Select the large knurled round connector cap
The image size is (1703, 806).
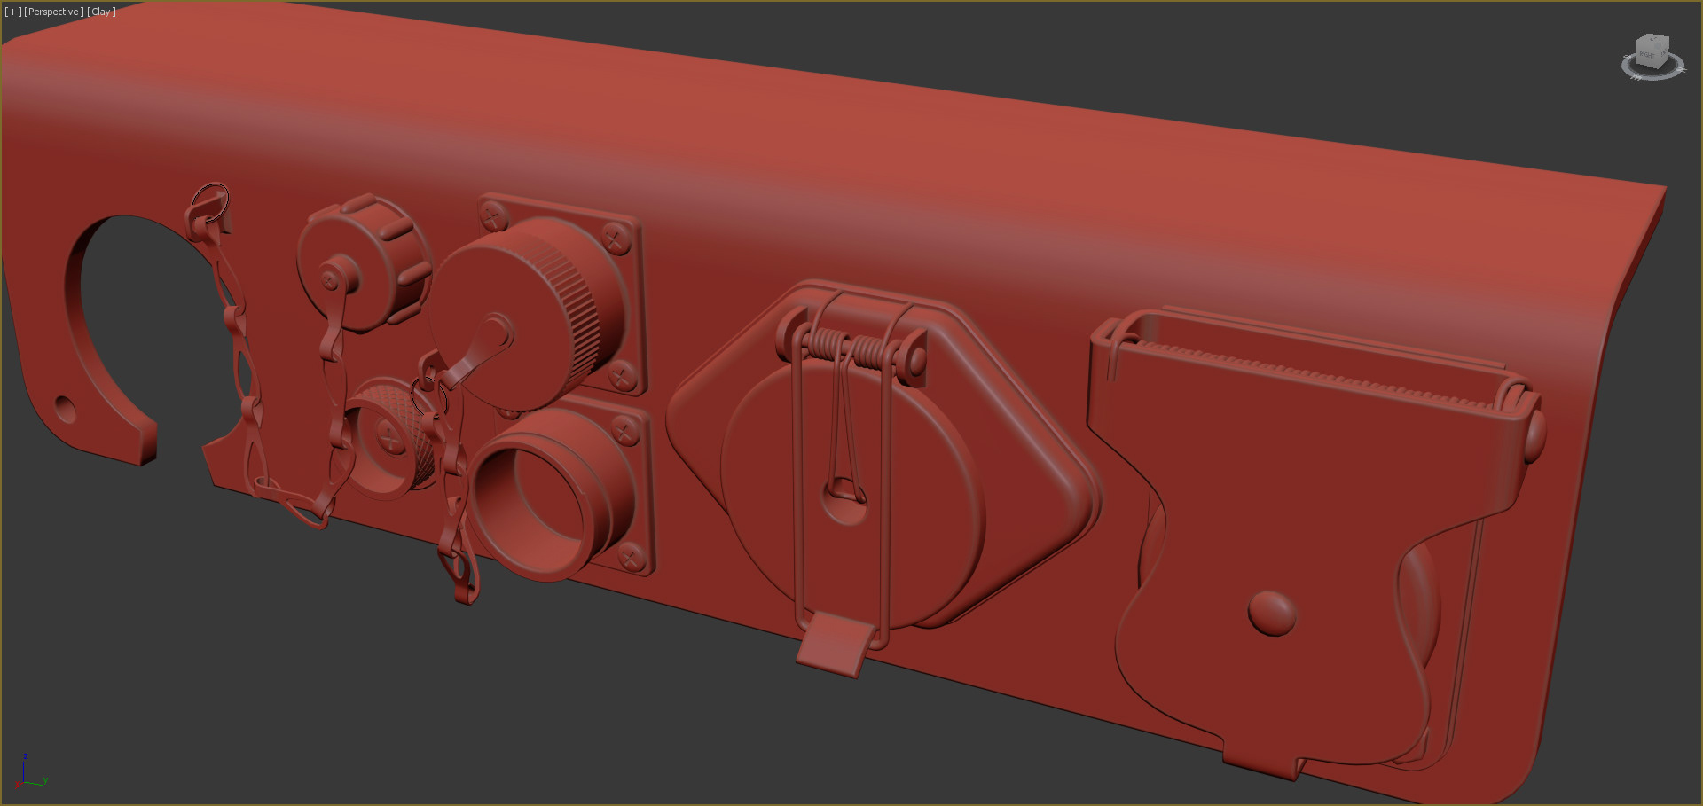click(523, 315)
